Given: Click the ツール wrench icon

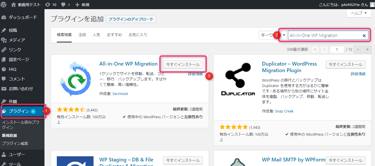Looking at the screenshot, I should (4, 164).
